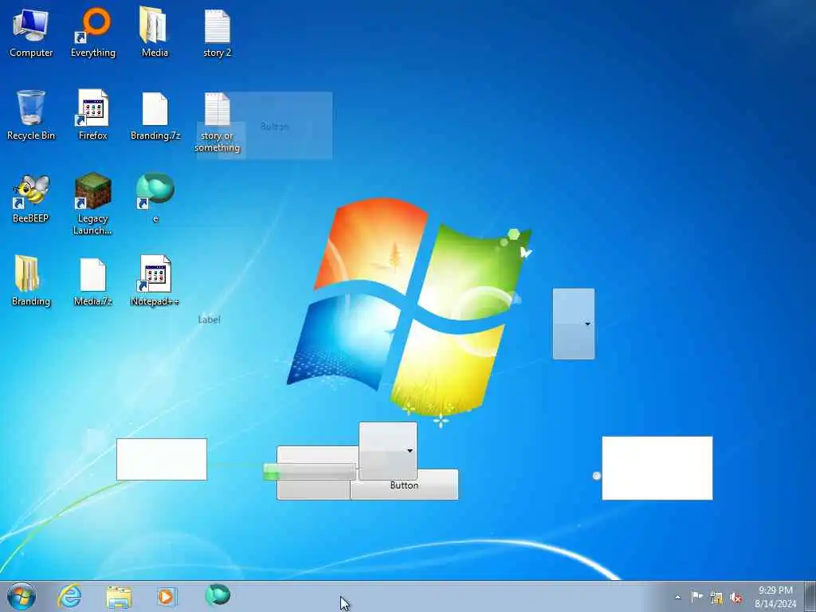Select the BeeBEEP shortcut icon

point(31,198)
